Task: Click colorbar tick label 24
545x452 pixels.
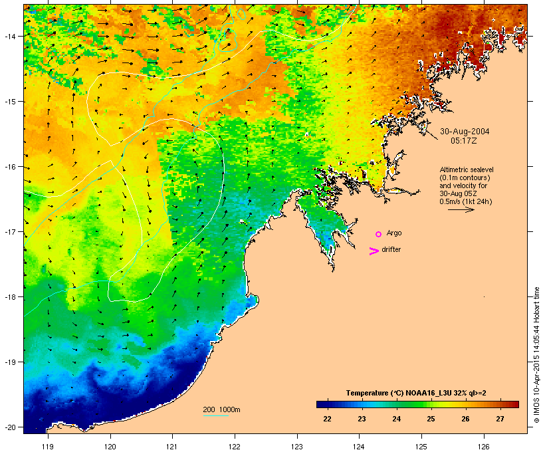Action: 396,419
